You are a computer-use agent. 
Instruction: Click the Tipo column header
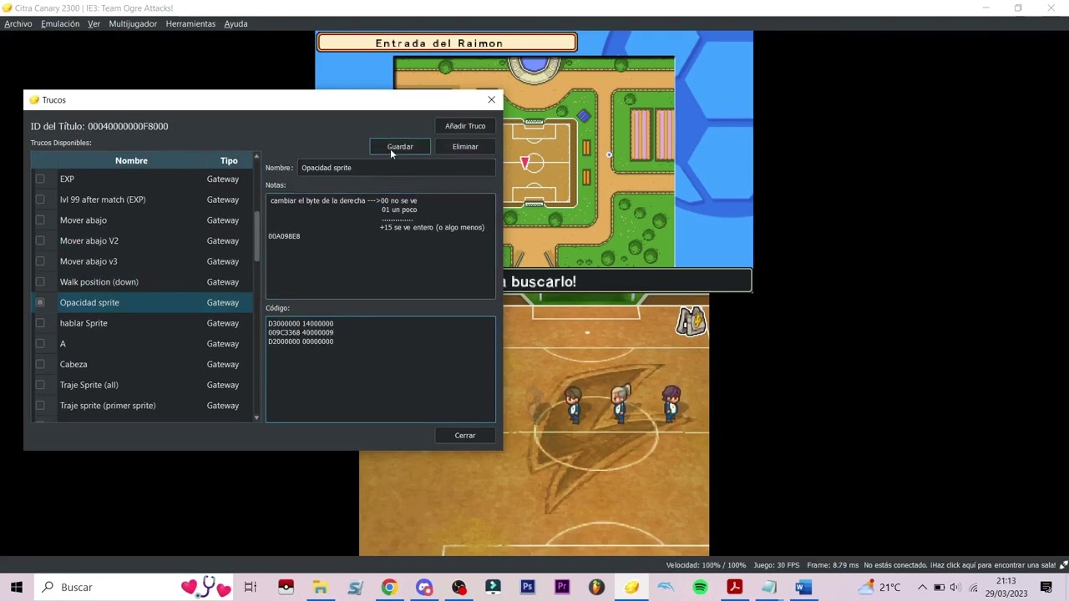tap(229, 160)
